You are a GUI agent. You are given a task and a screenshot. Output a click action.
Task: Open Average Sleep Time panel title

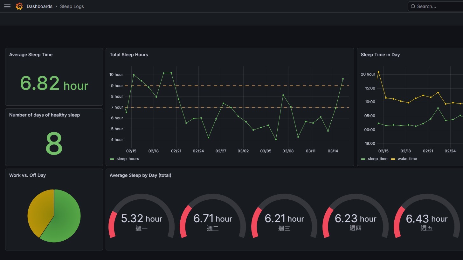(x=31, y=55)
